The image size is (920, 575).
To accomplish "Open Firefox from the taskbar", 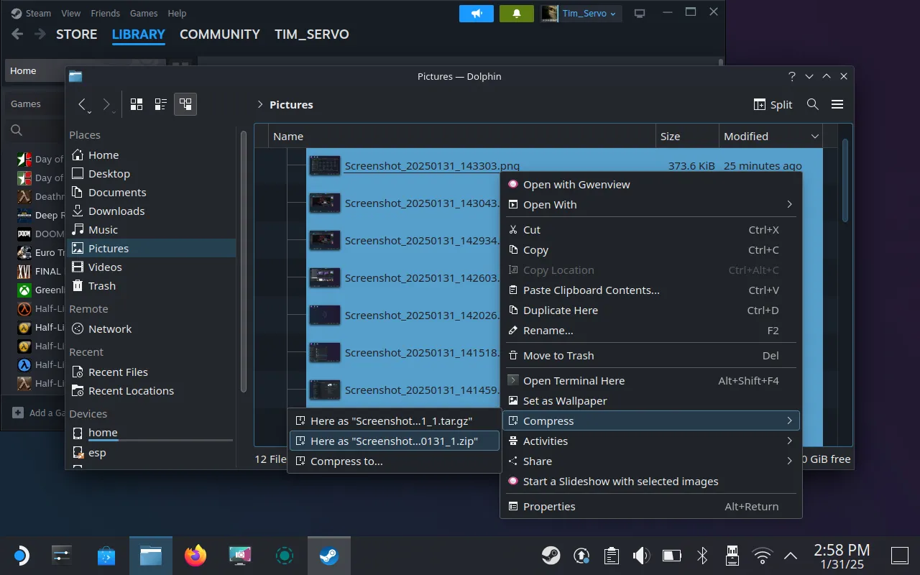I will click(x=195, y=556).
